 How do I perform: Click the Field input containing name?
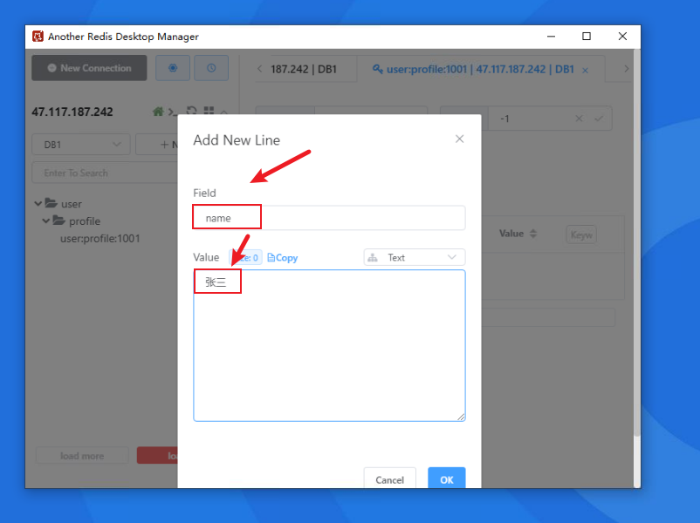pos(329,218)
